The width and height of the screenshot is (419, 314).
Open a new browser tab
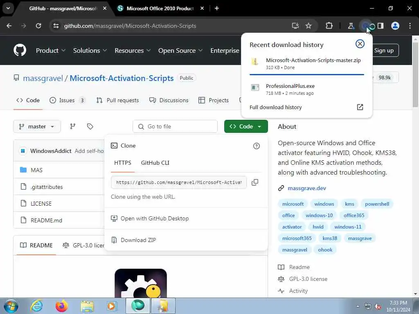coord(217,8)
